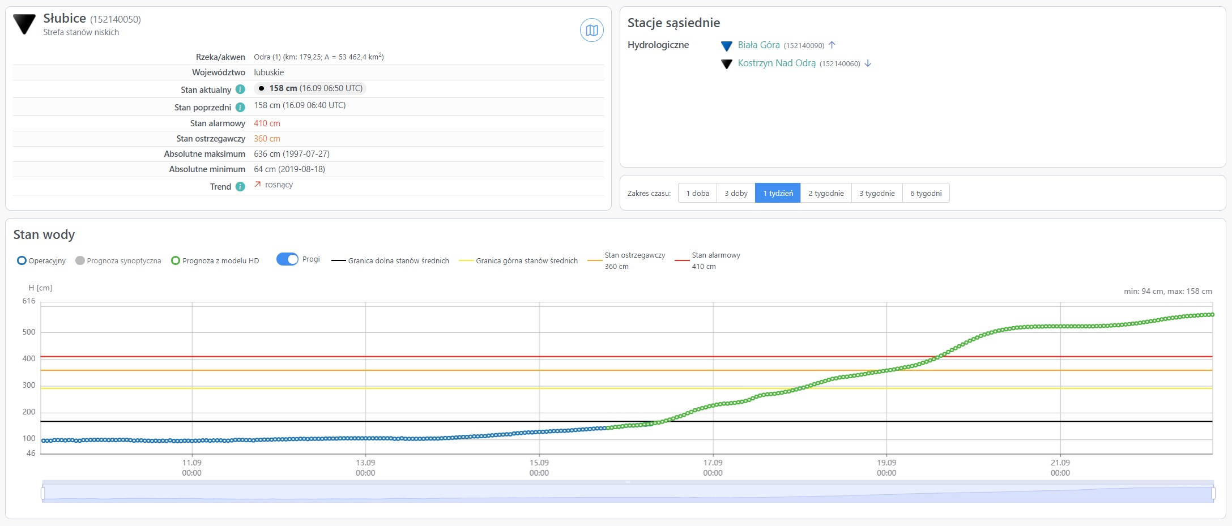Image resolution: width=1232 pixels, height=526 pixels.
Task: Toggle Operacyjny series in chart legend
Action: tap(41, 260)
